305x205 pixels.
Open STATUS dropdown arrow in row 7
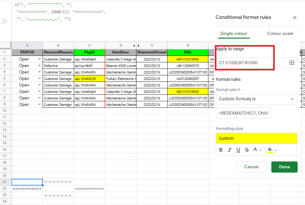[40, 92]
